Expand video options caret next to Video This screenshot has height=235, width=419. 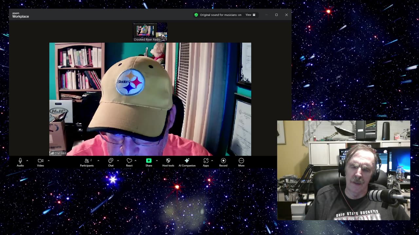[x=48, y=161]
